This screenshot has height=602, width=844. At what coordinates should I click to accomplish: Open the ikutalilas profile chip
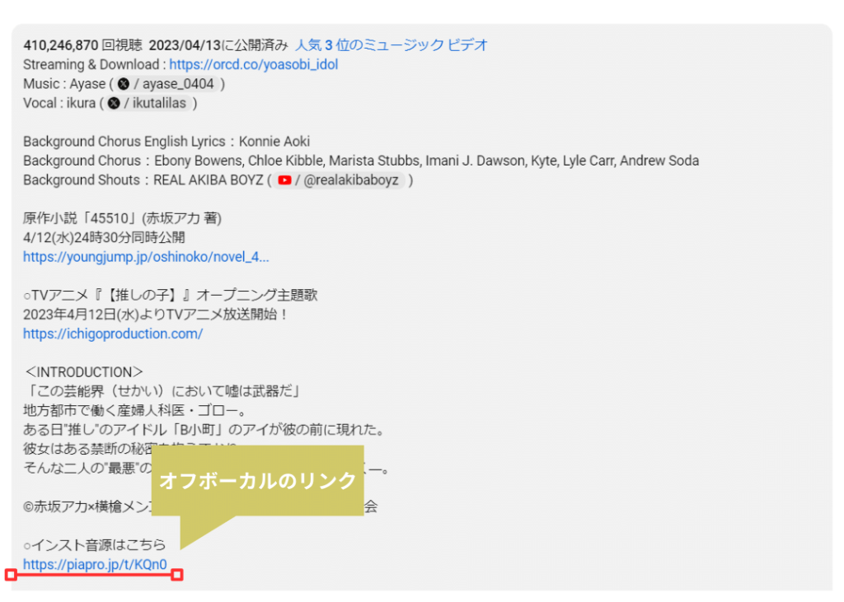[148, 103]
